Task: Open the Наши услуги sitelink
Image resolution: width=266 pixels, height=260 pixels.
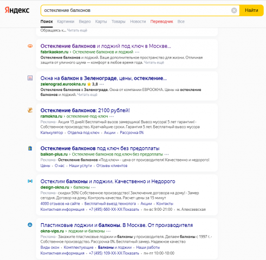Action: pos(80,166)
